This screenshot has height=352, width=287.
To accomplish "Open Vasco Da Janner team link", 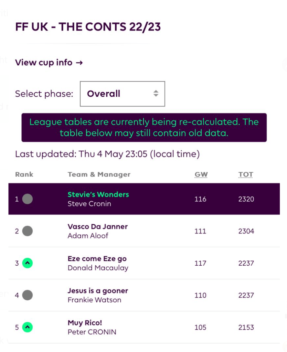I will click(97, 226).
